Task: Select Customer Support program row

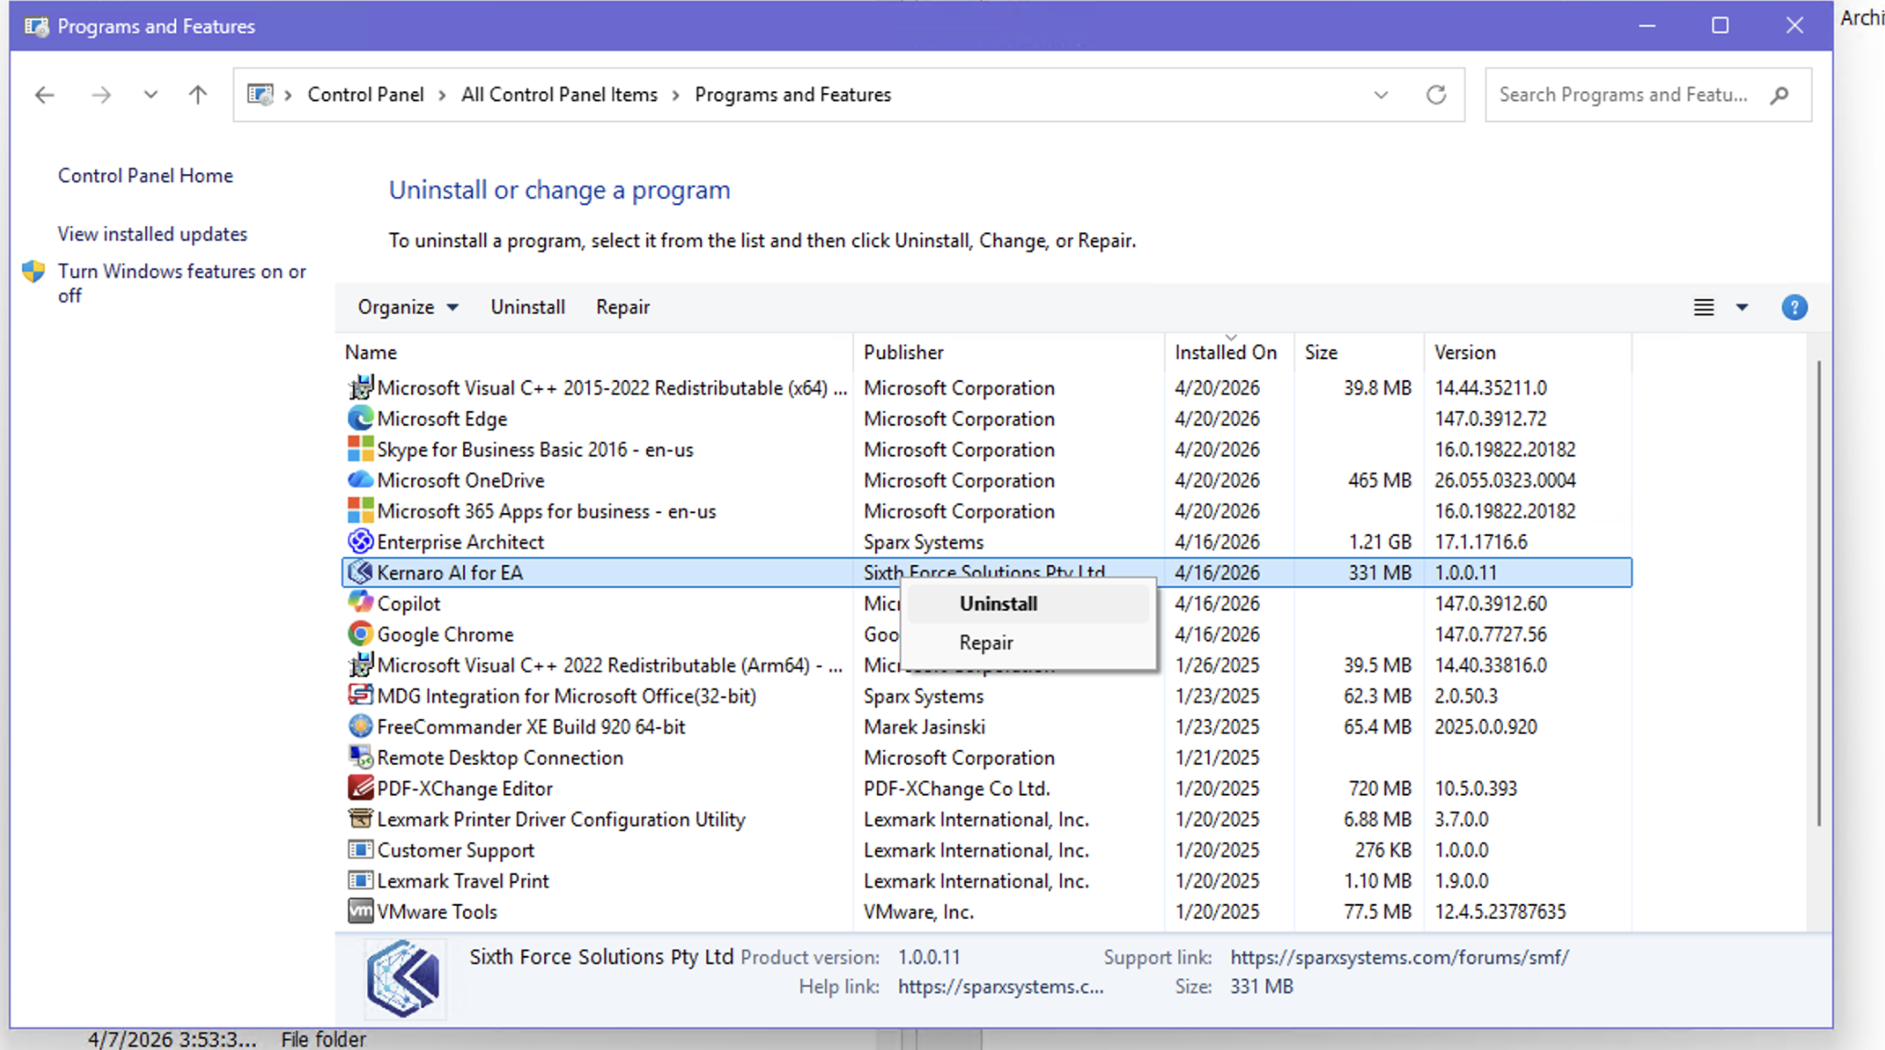Action: (x=986, y=850)
